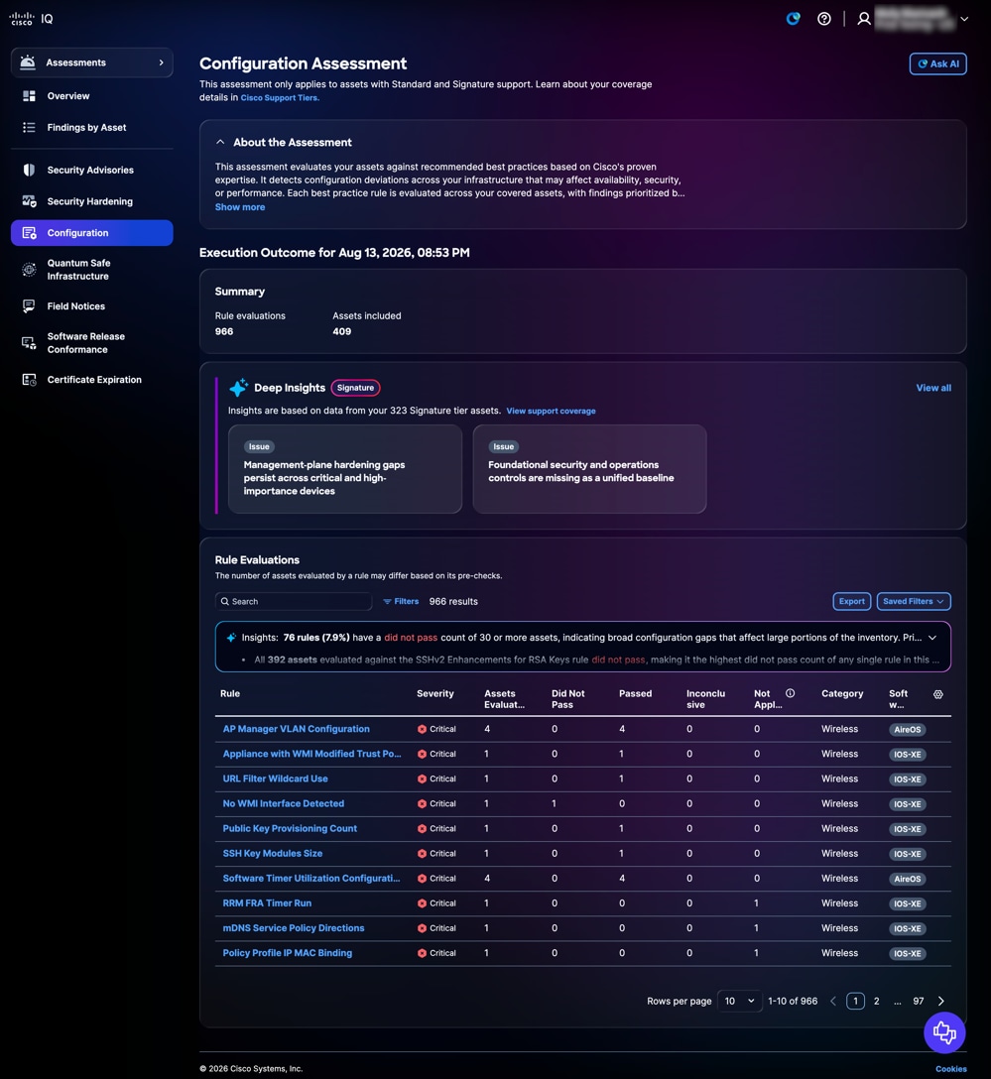Open the Cisco Support Tiers link

[280, 98]
